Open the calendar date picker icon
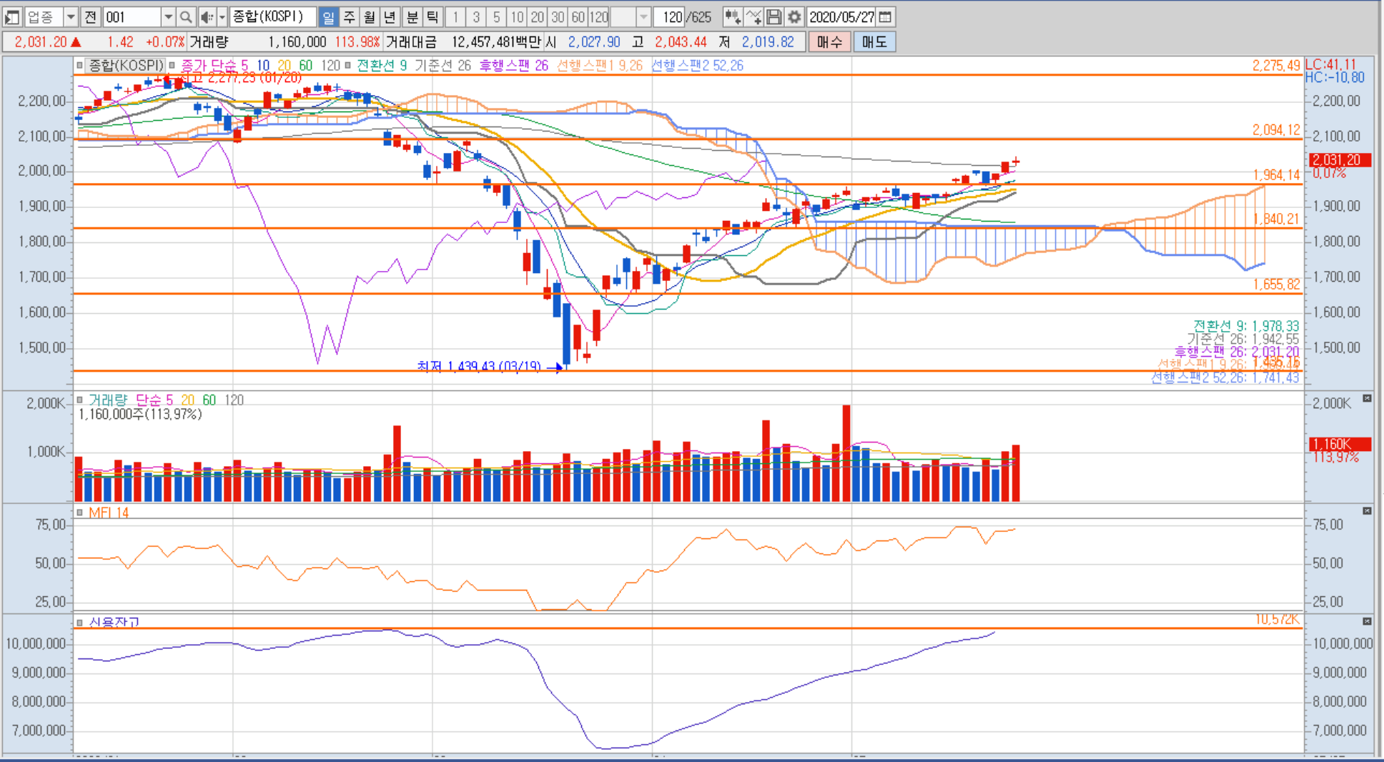 [x=885, y=16]
